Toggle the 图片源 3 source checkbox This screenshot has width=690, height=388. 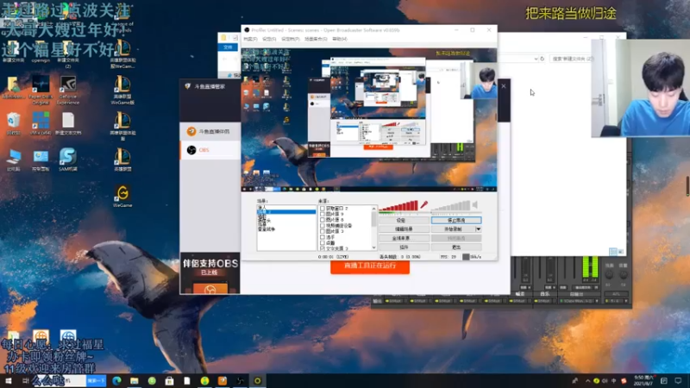pyautogui.click(x=323, y=231)
